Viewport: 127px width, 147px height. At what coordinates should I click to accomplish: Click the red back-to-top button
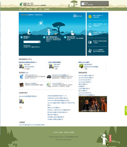(x=110, y=138)
